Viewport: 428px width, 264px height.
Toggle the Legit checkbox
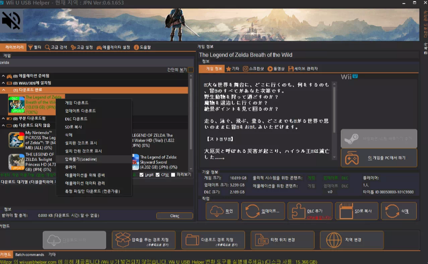click(x=141, y=175)
